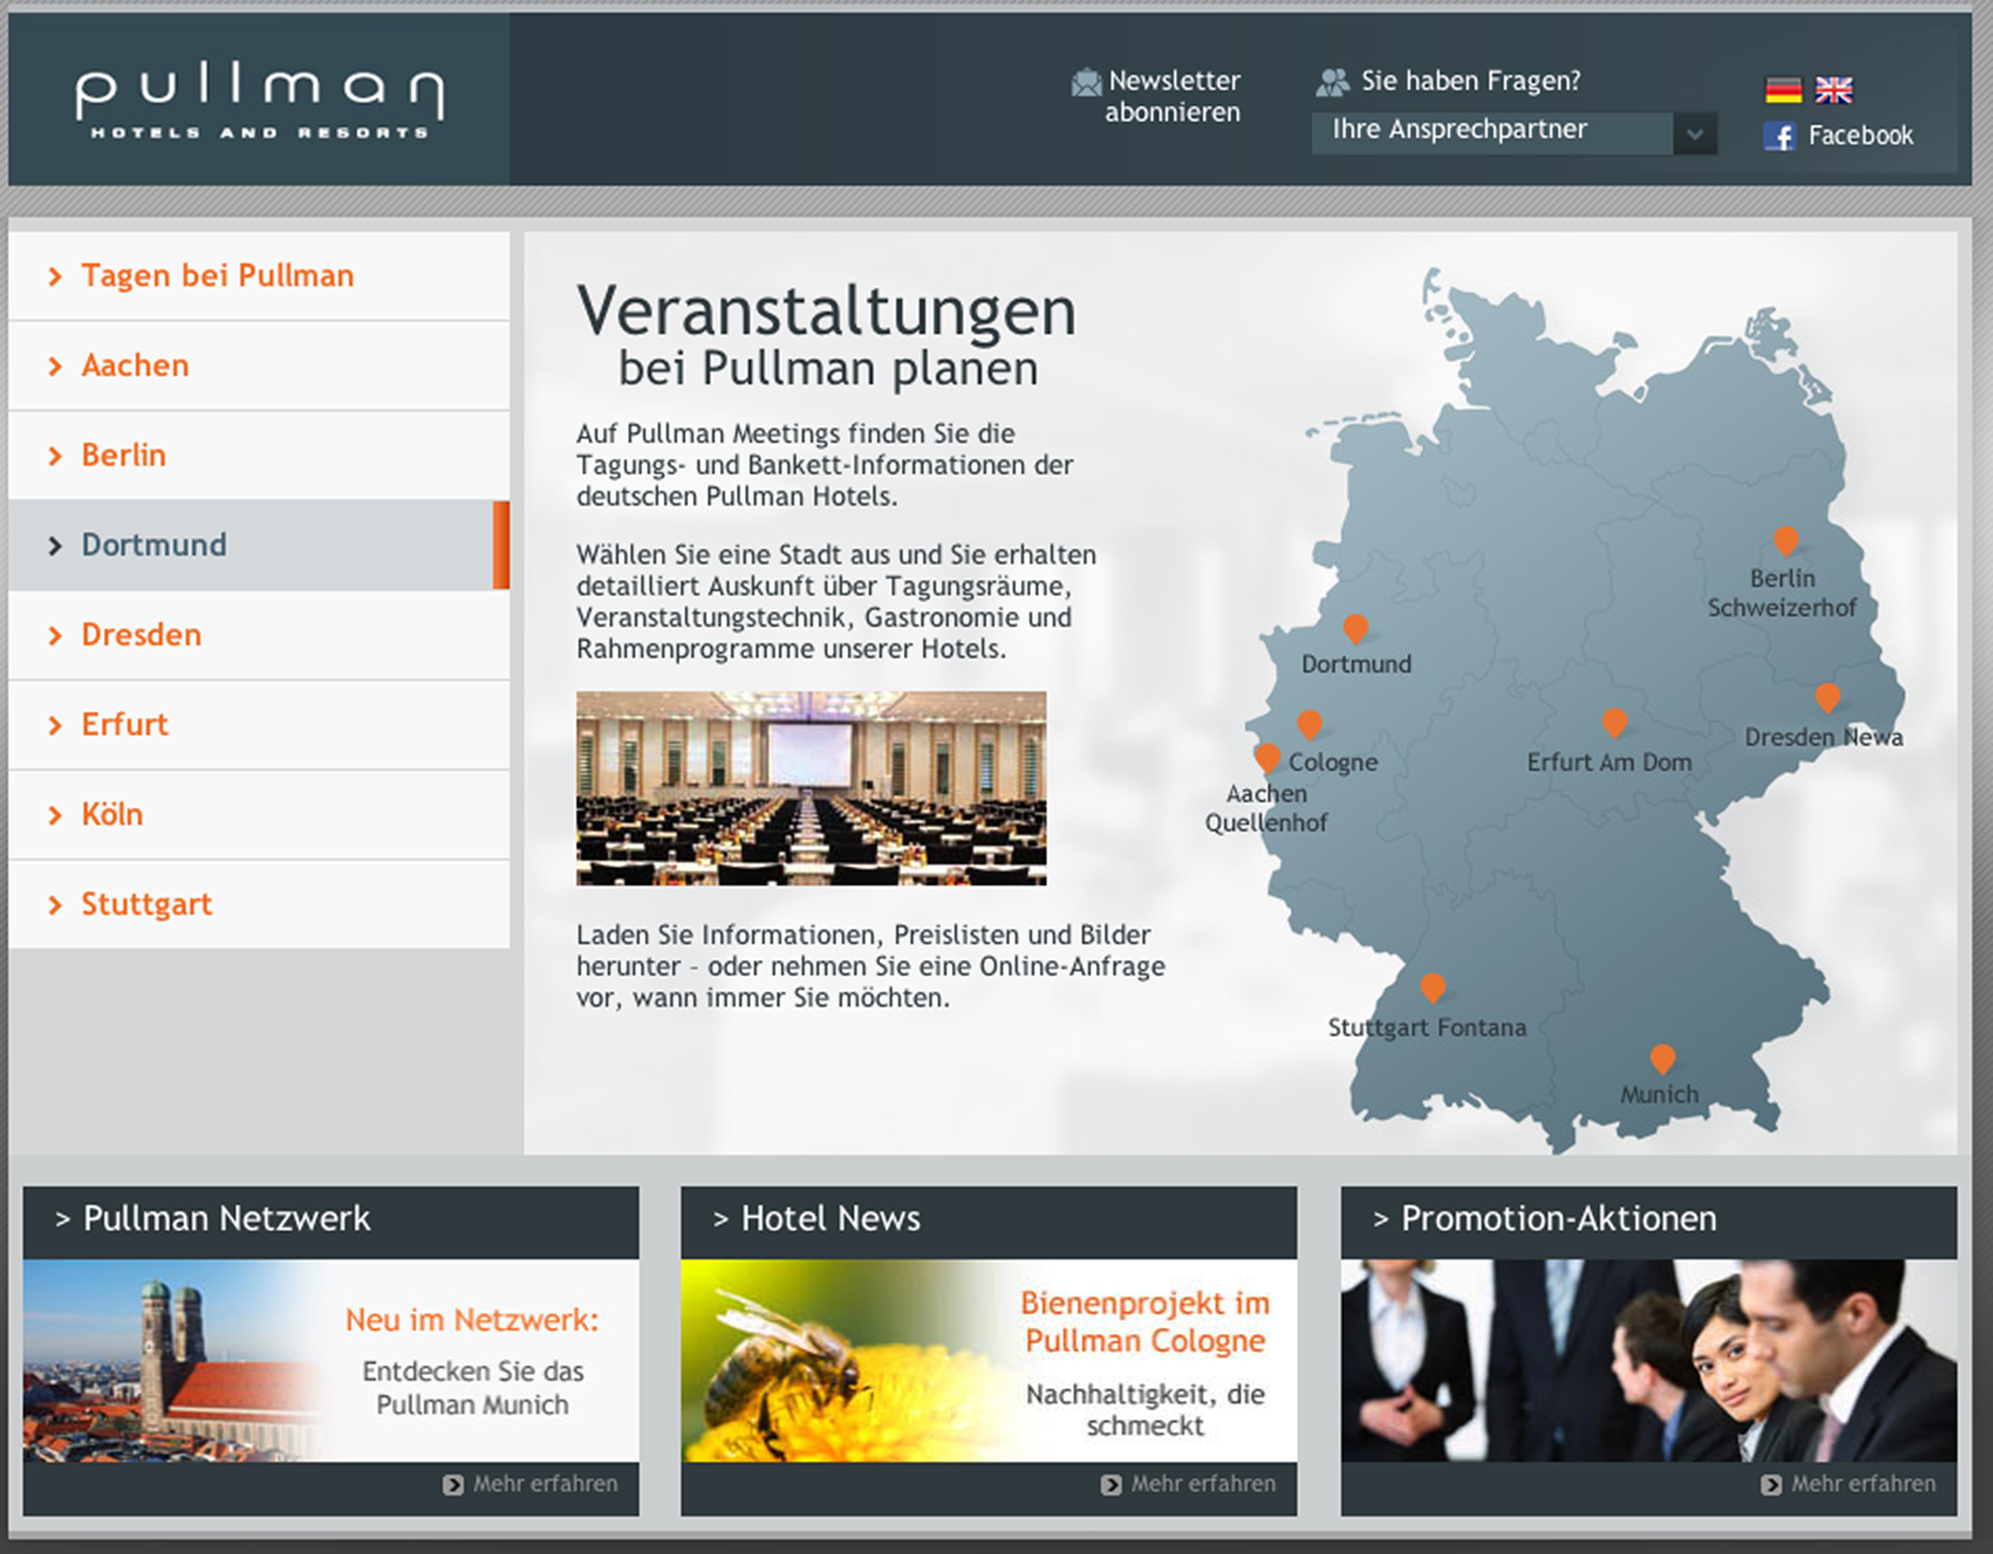Open the Berlin menu item
Screen dimensions: 1993x1554
[x=259, y=456]
